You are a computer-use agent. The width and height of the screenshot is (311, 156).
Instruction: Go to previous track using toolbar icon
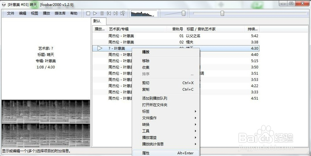pos(109,13)
